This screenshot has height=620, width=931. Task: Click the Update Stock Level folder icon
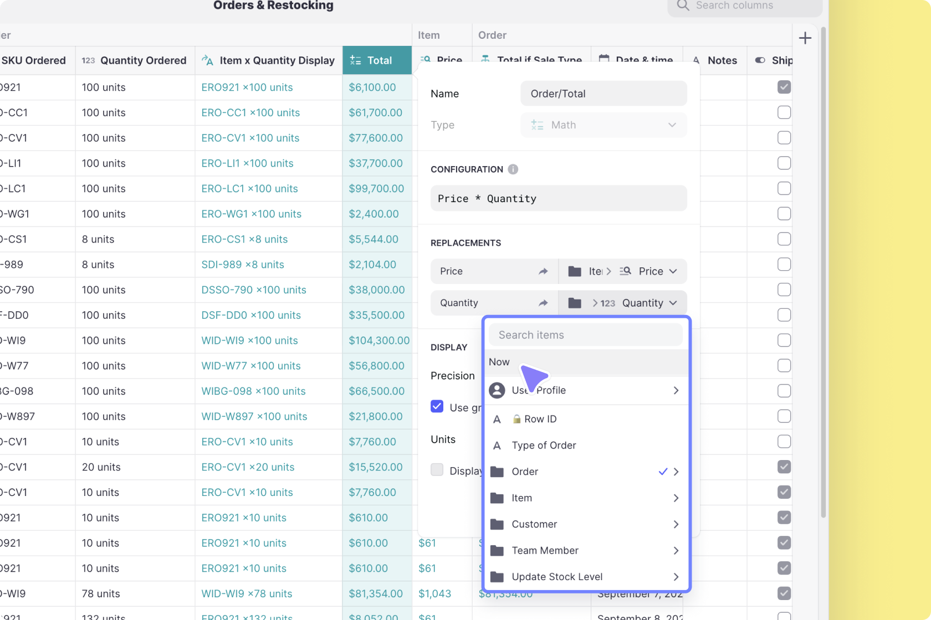pos(497,577)
